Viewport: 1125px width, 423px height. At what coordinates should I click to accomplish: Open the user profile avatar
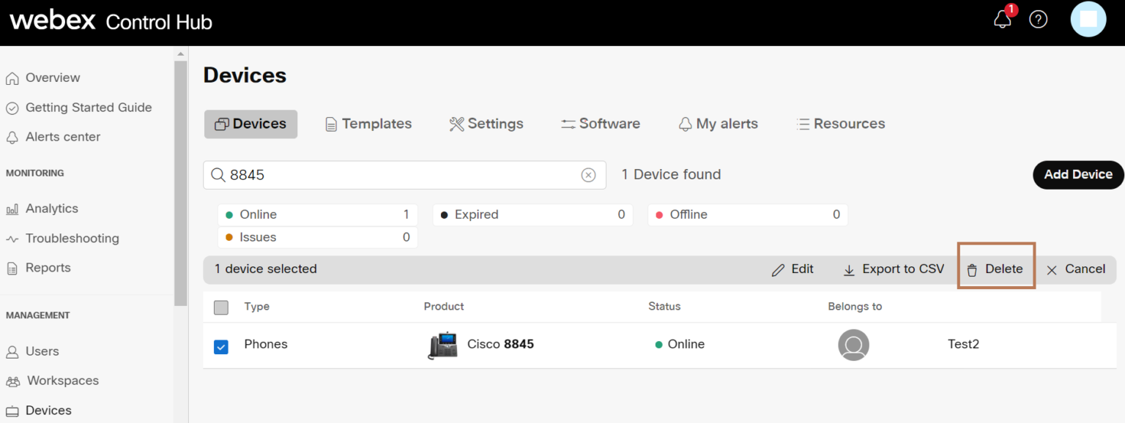click(x=1088, y=19)
